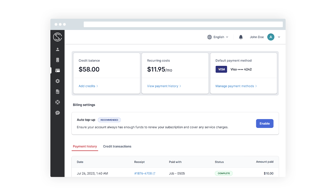Click the Enable auto top-up button

point(265,123)
